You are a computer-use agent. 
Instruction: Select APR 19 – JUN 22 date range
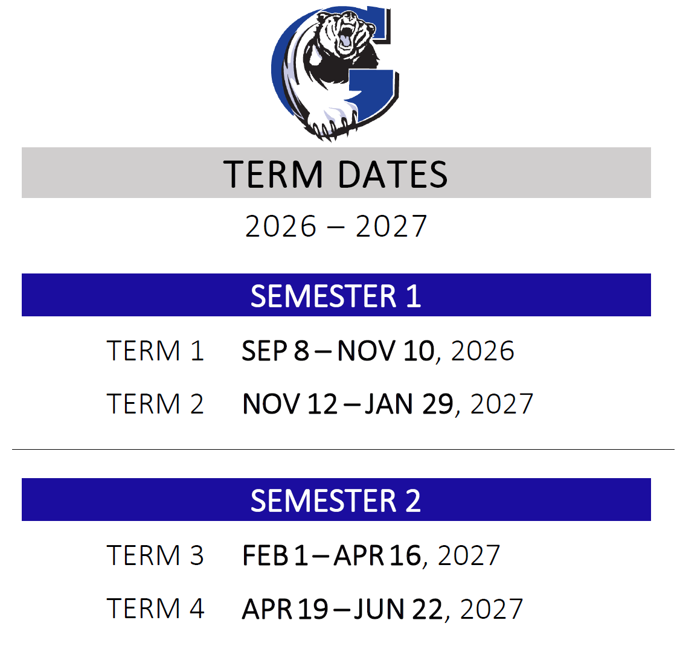(x=342, y=609)
